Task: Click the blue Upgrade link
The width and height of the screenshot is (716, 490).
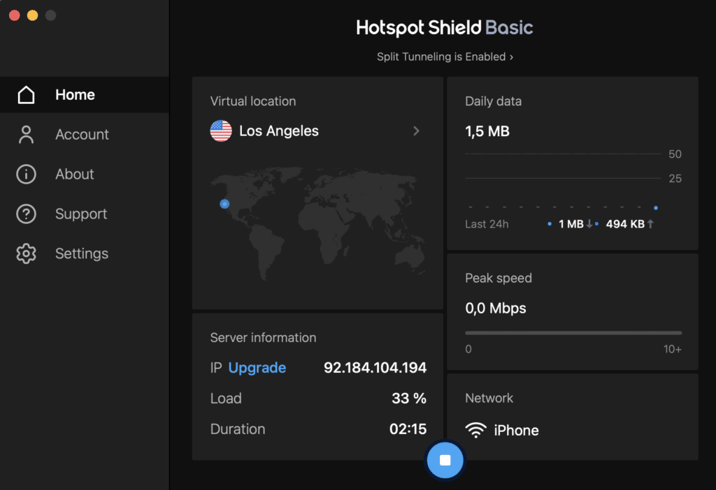Action: [x=257, y=367]
